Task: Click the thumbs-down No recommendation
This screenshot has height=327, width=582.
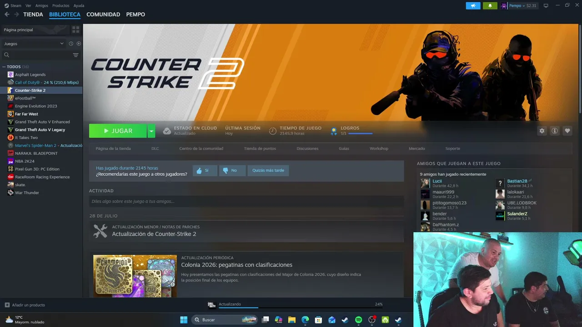Action: 232,170
